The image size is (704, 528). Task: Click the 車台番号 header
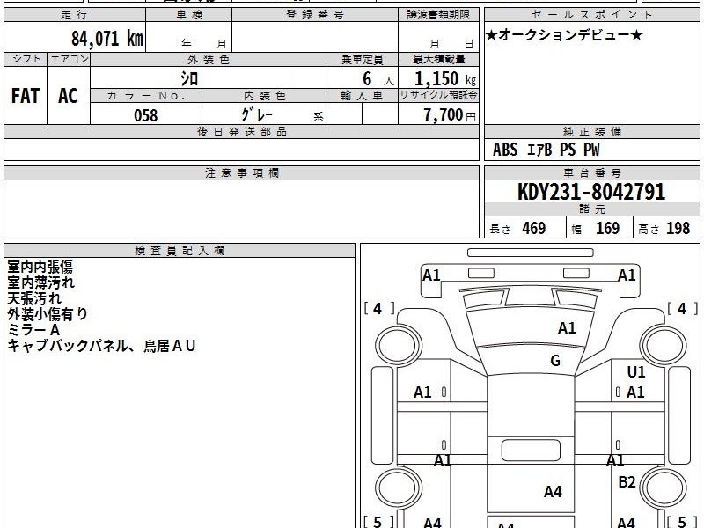tap(591, 172)
